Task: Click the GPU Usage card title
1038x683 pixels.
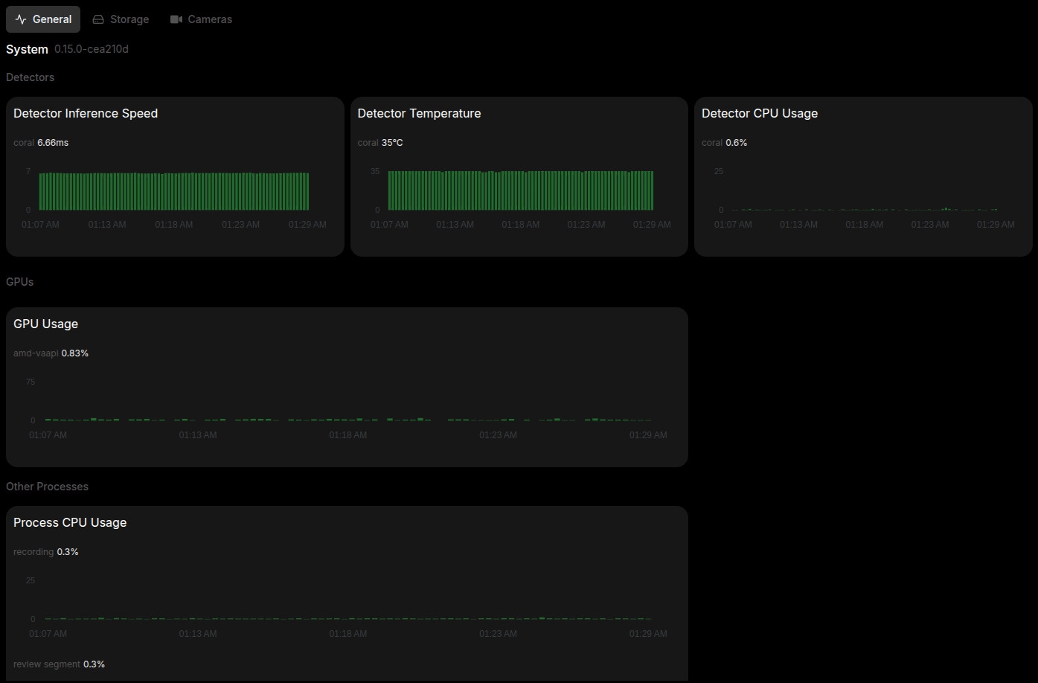Action: click(45, 324)
